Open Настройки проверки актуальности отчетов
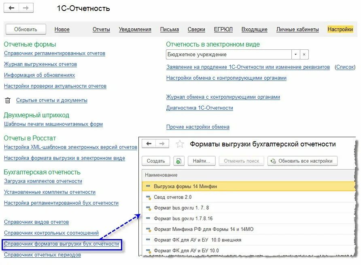This screenshot has height=265, width=361. [55, 86]
